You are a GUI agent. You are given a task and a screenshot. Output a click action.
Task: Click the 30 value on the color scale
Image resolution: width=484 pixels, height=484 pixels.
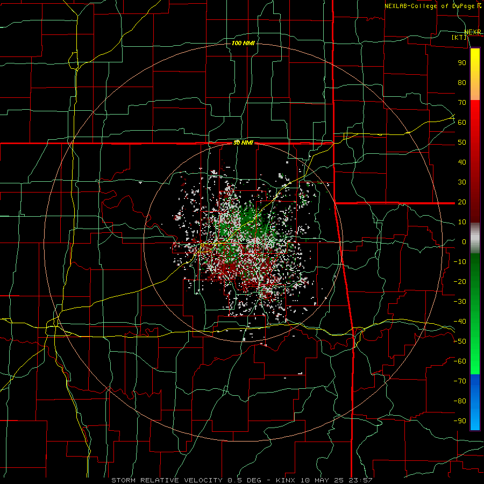click(x=462, y=182)
